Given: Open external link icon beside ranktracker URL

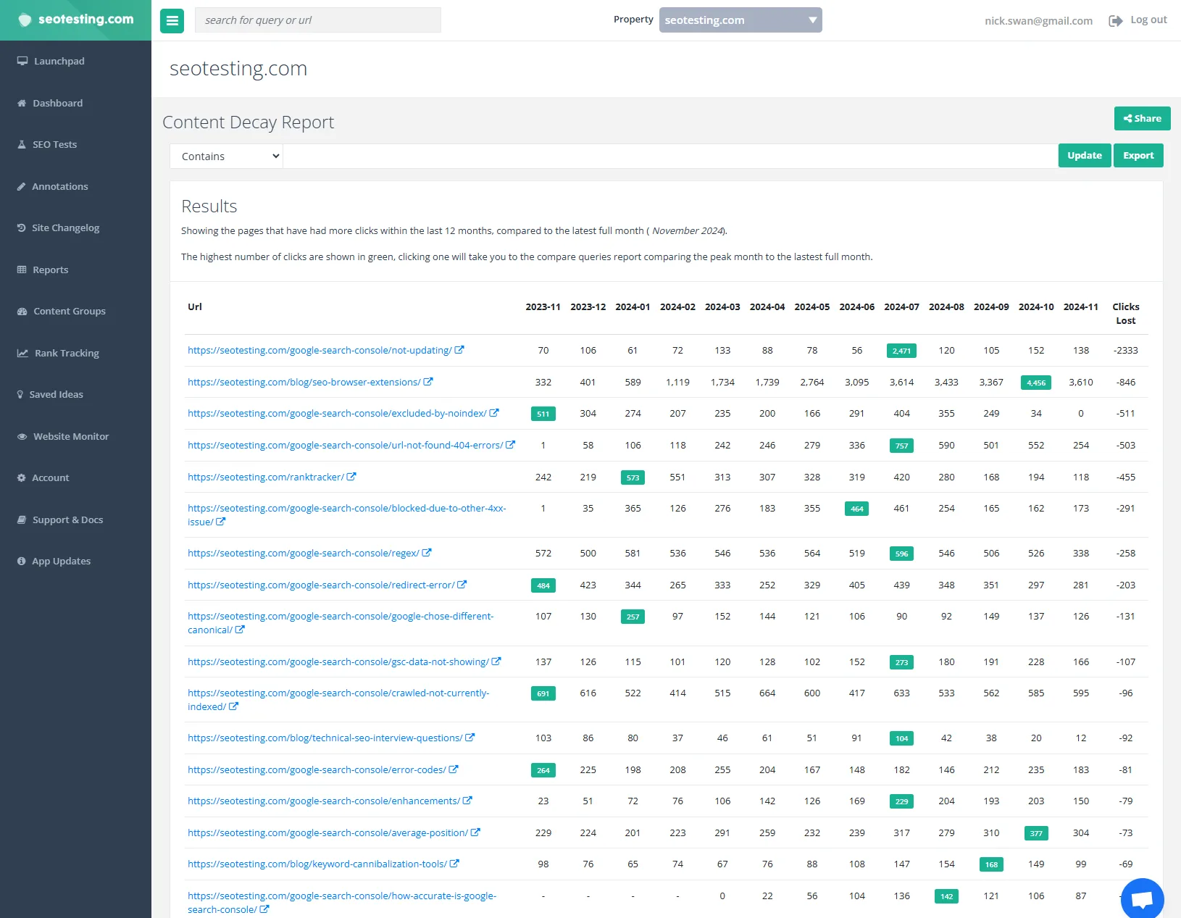Looking at the screenshot, I should tap(351, 477).
